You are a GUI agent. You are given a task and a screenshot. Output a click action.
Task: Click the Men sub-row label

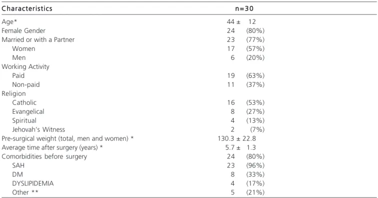coord(19,58)
